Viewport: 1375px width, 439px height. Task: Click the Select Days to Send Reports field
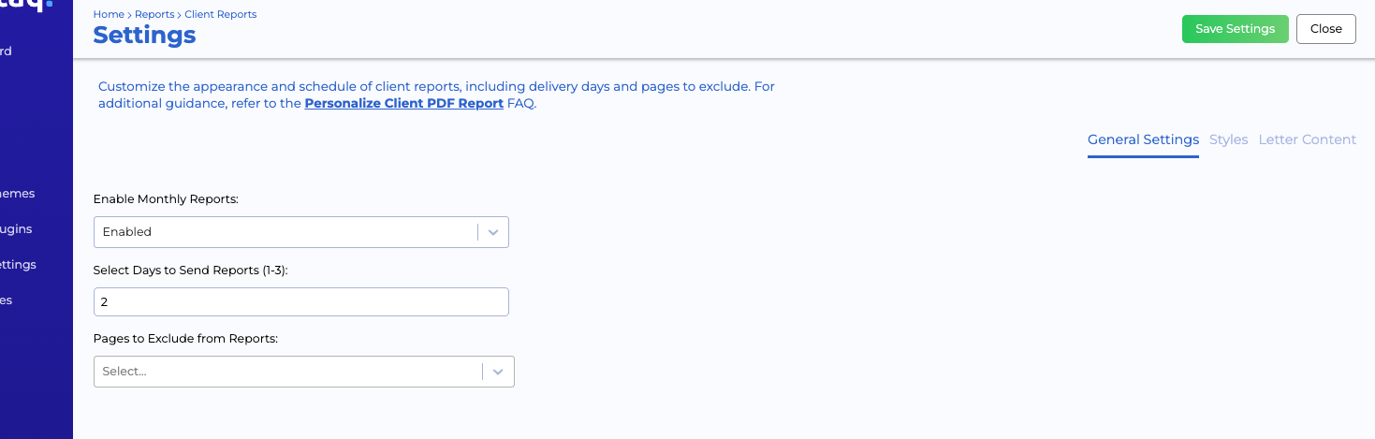[300, 302]
